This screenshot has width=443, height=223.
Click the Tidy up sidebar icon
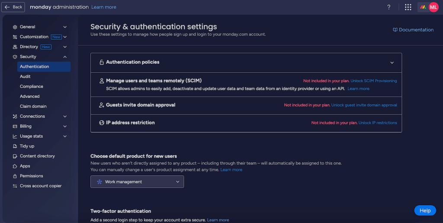click(x=15, y=146)
